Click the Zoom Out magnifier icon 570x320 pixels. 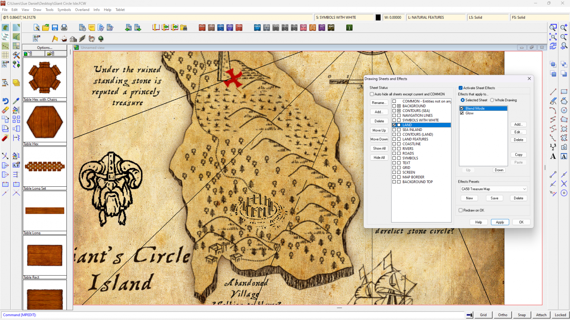(564, 36)
